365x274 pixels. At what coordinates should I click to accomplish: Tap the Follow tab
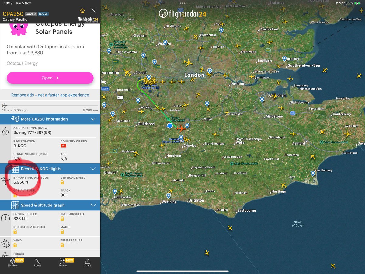63,263
